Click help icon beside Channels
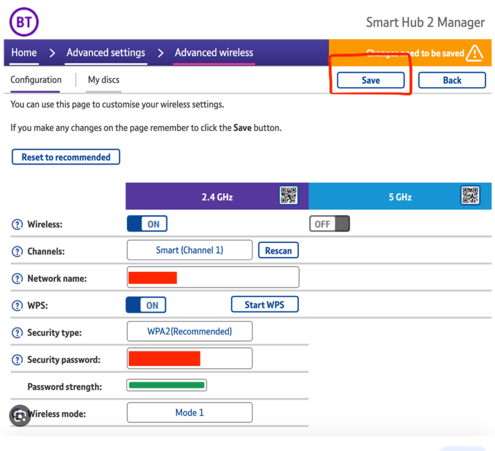This screenshot has height=451, width=495. click(17, 251)
